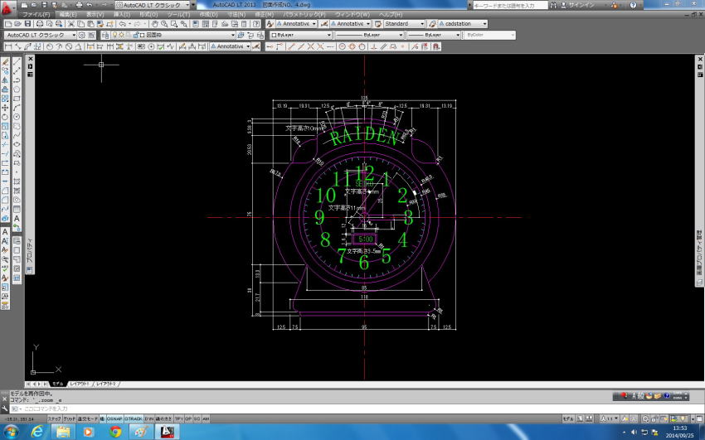Viewport: 705px width, 440px height.
Task: Toggle 直交モード ortho mode
Action: (87, 418)
